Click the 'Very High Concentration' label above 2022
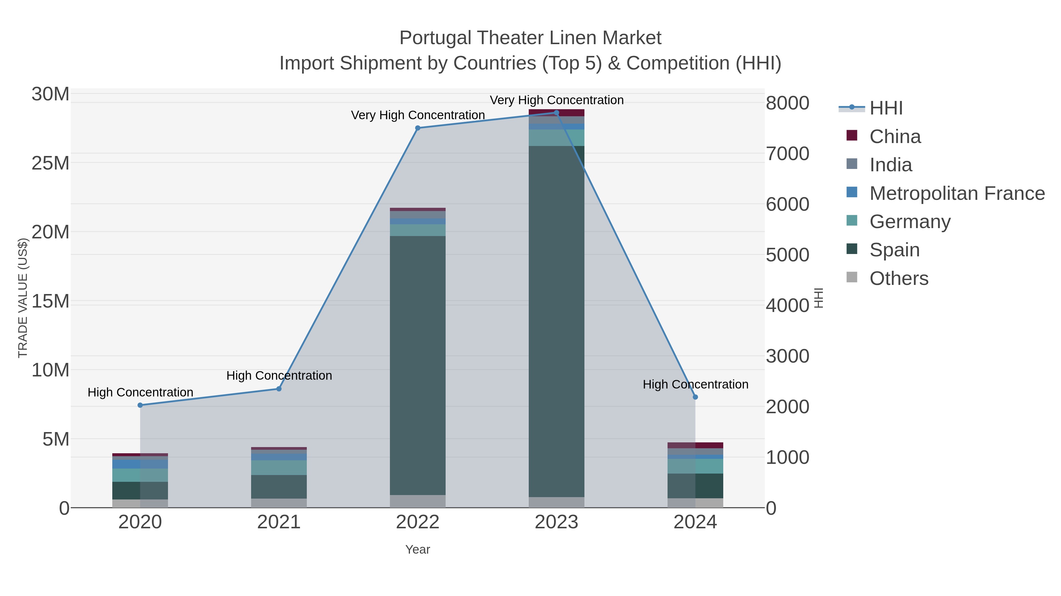The width and height of the screenshot is (1061, 596). (418, 115)
